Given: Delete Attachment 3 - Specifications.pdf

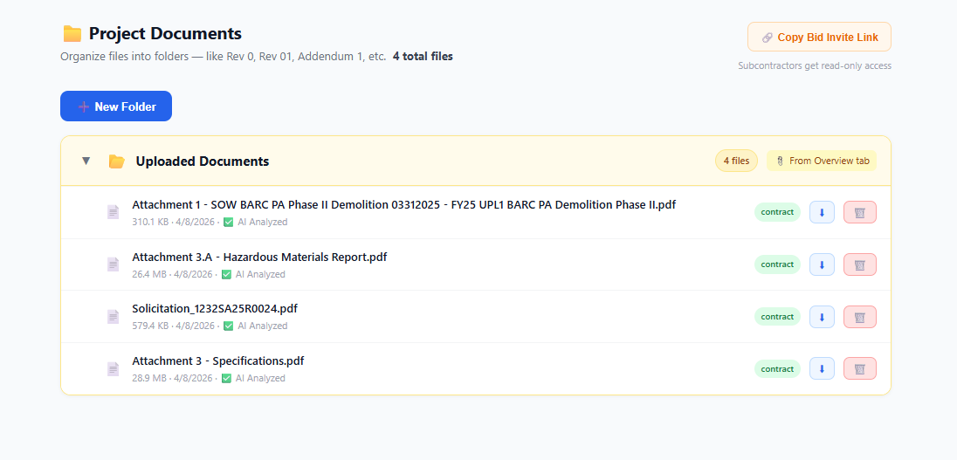Looking at the screenshot, I should coord(859,368).
